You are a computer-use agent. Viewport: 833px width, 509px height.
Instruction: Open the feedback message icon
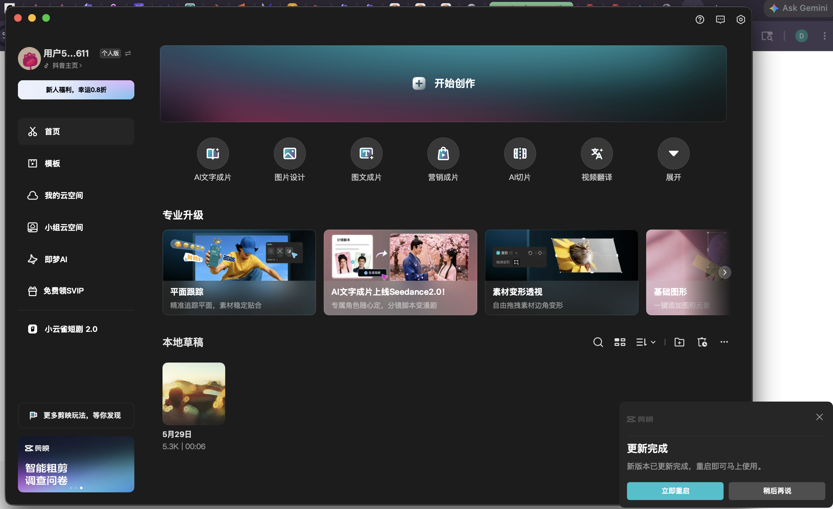720,20
